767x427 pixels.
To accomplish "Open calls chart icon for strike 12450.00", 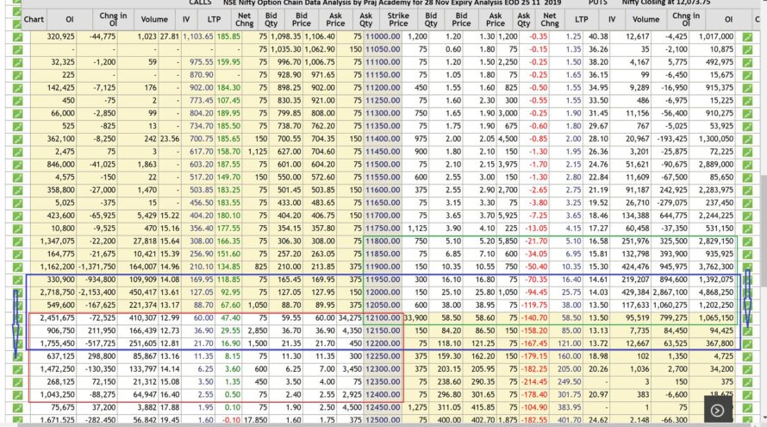I will (17, 407).
